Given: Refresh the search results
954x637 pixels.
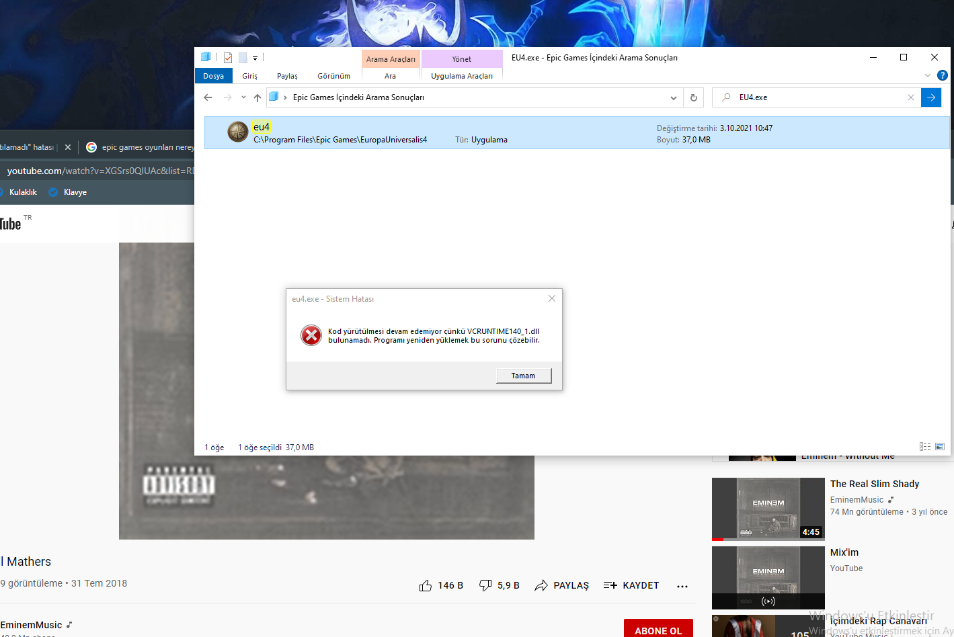Looking at the screenshot, I should pos(694,97).
